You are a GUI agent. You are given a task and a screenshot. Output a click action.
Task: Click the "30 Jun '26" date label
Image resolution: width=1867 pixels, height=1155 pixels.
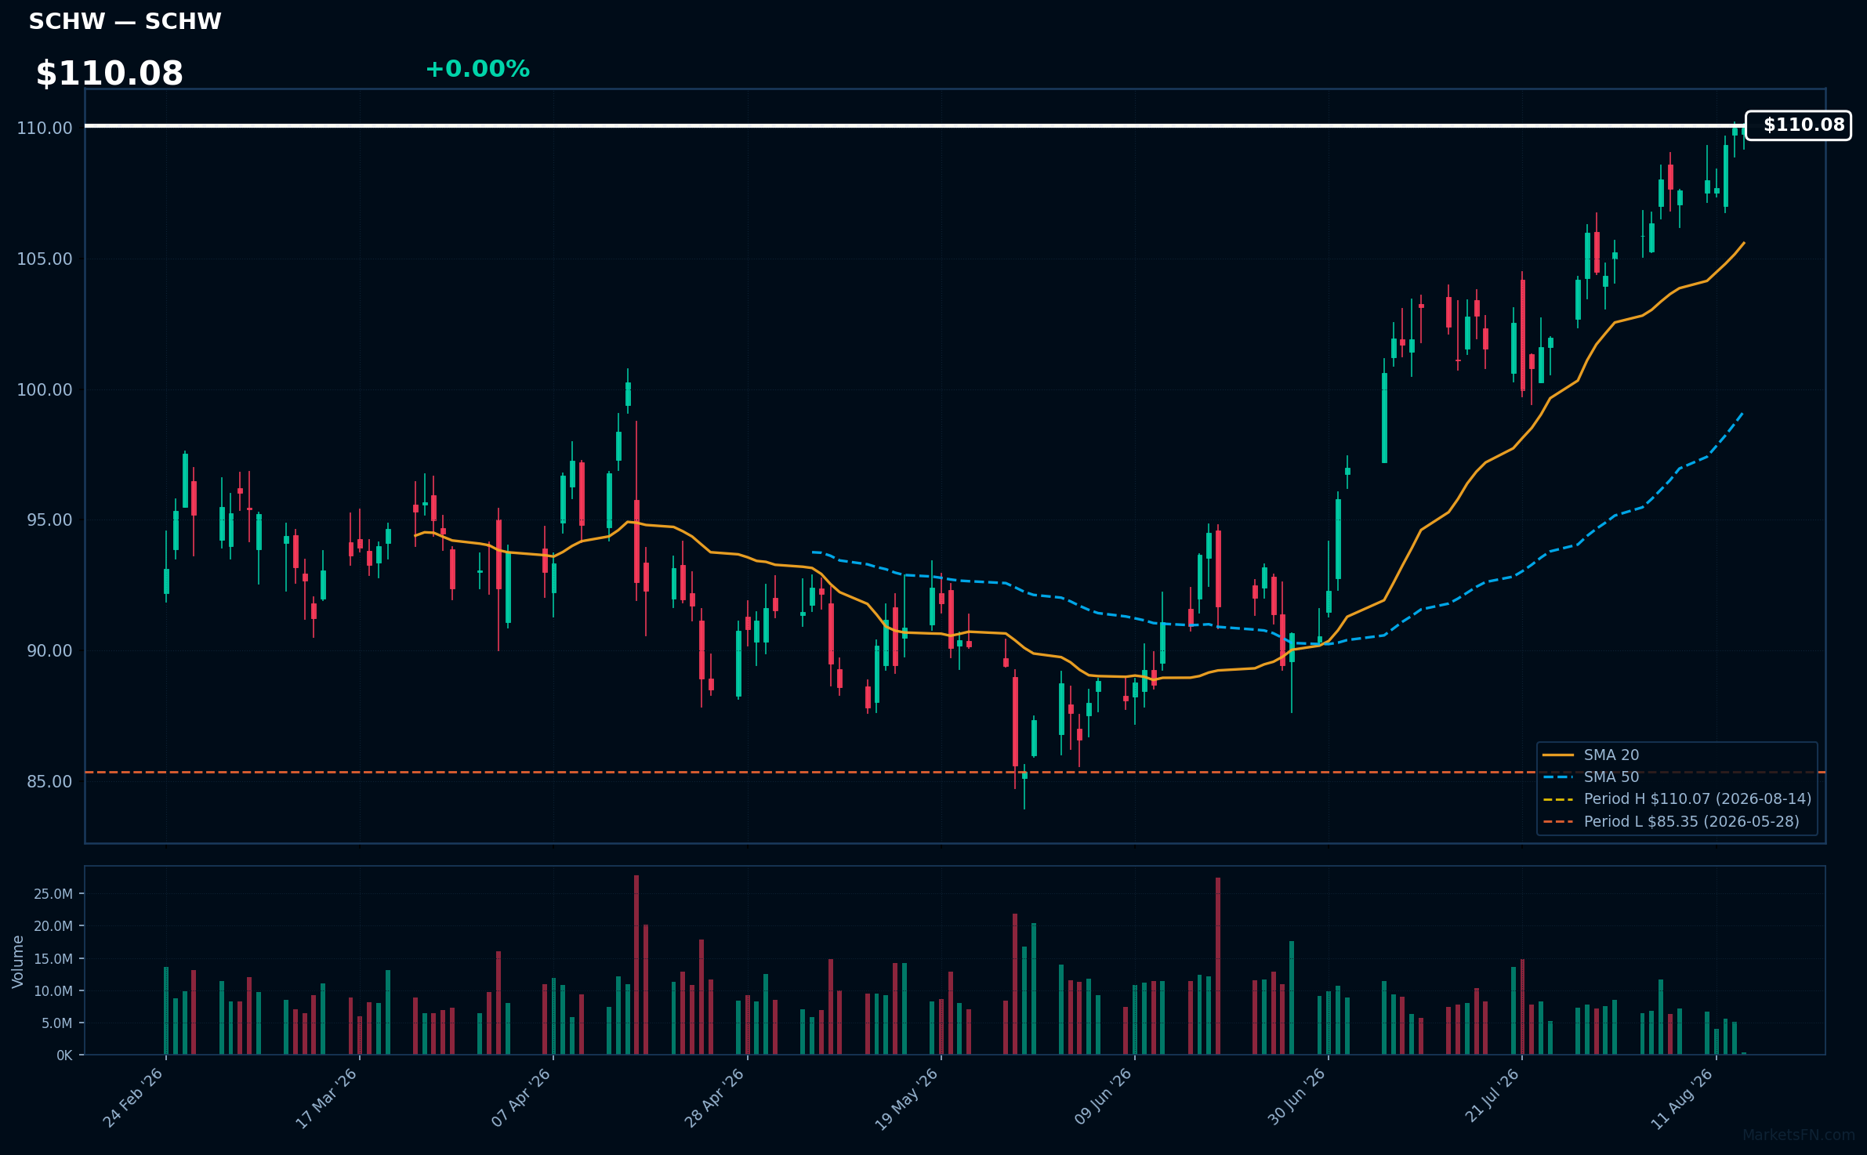click(x=1296, y=1097)
